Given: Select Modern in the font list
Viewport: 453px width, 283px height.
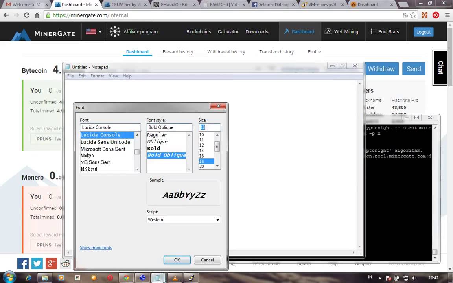Looking at the screenshot, I should point(87,156).
